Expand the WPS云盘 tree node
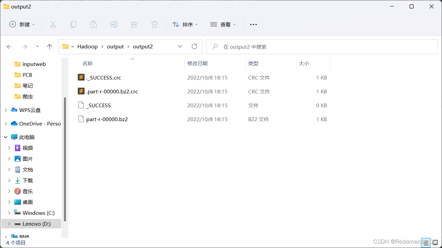The height and width of the screenshot is (248, 442). [5, 110]
